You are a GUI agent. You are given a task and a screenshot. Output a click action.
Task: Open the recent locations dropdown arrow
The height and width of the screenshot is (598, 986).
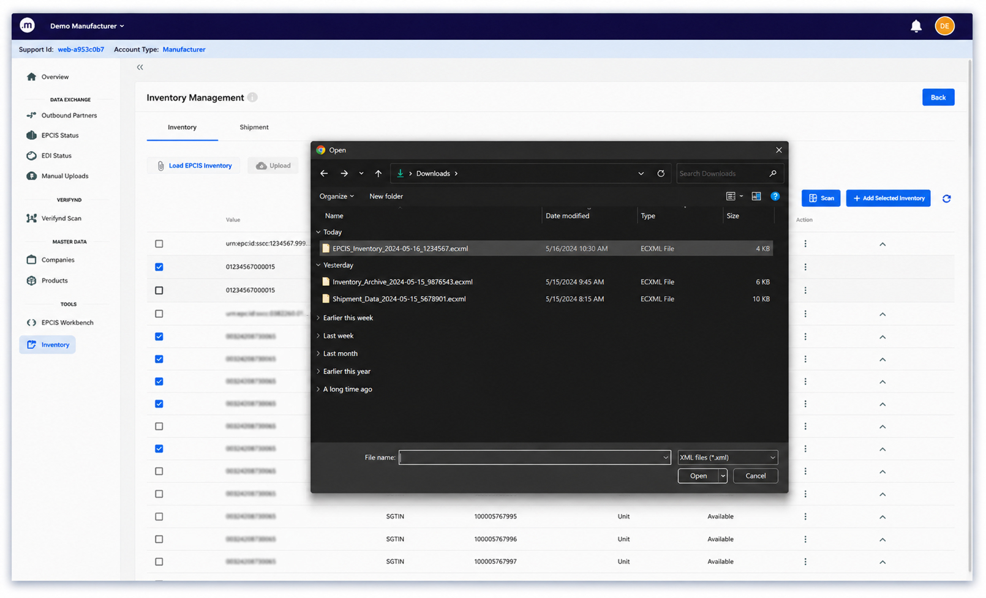(x=361, y=173)
